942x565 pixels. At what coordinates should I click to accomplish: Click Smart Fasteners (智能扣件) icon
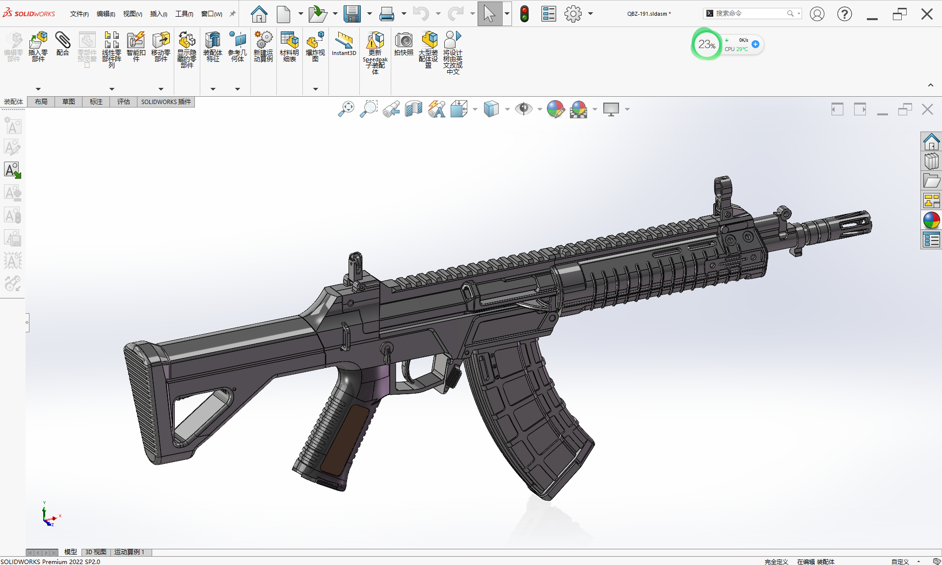coord(136,40)
